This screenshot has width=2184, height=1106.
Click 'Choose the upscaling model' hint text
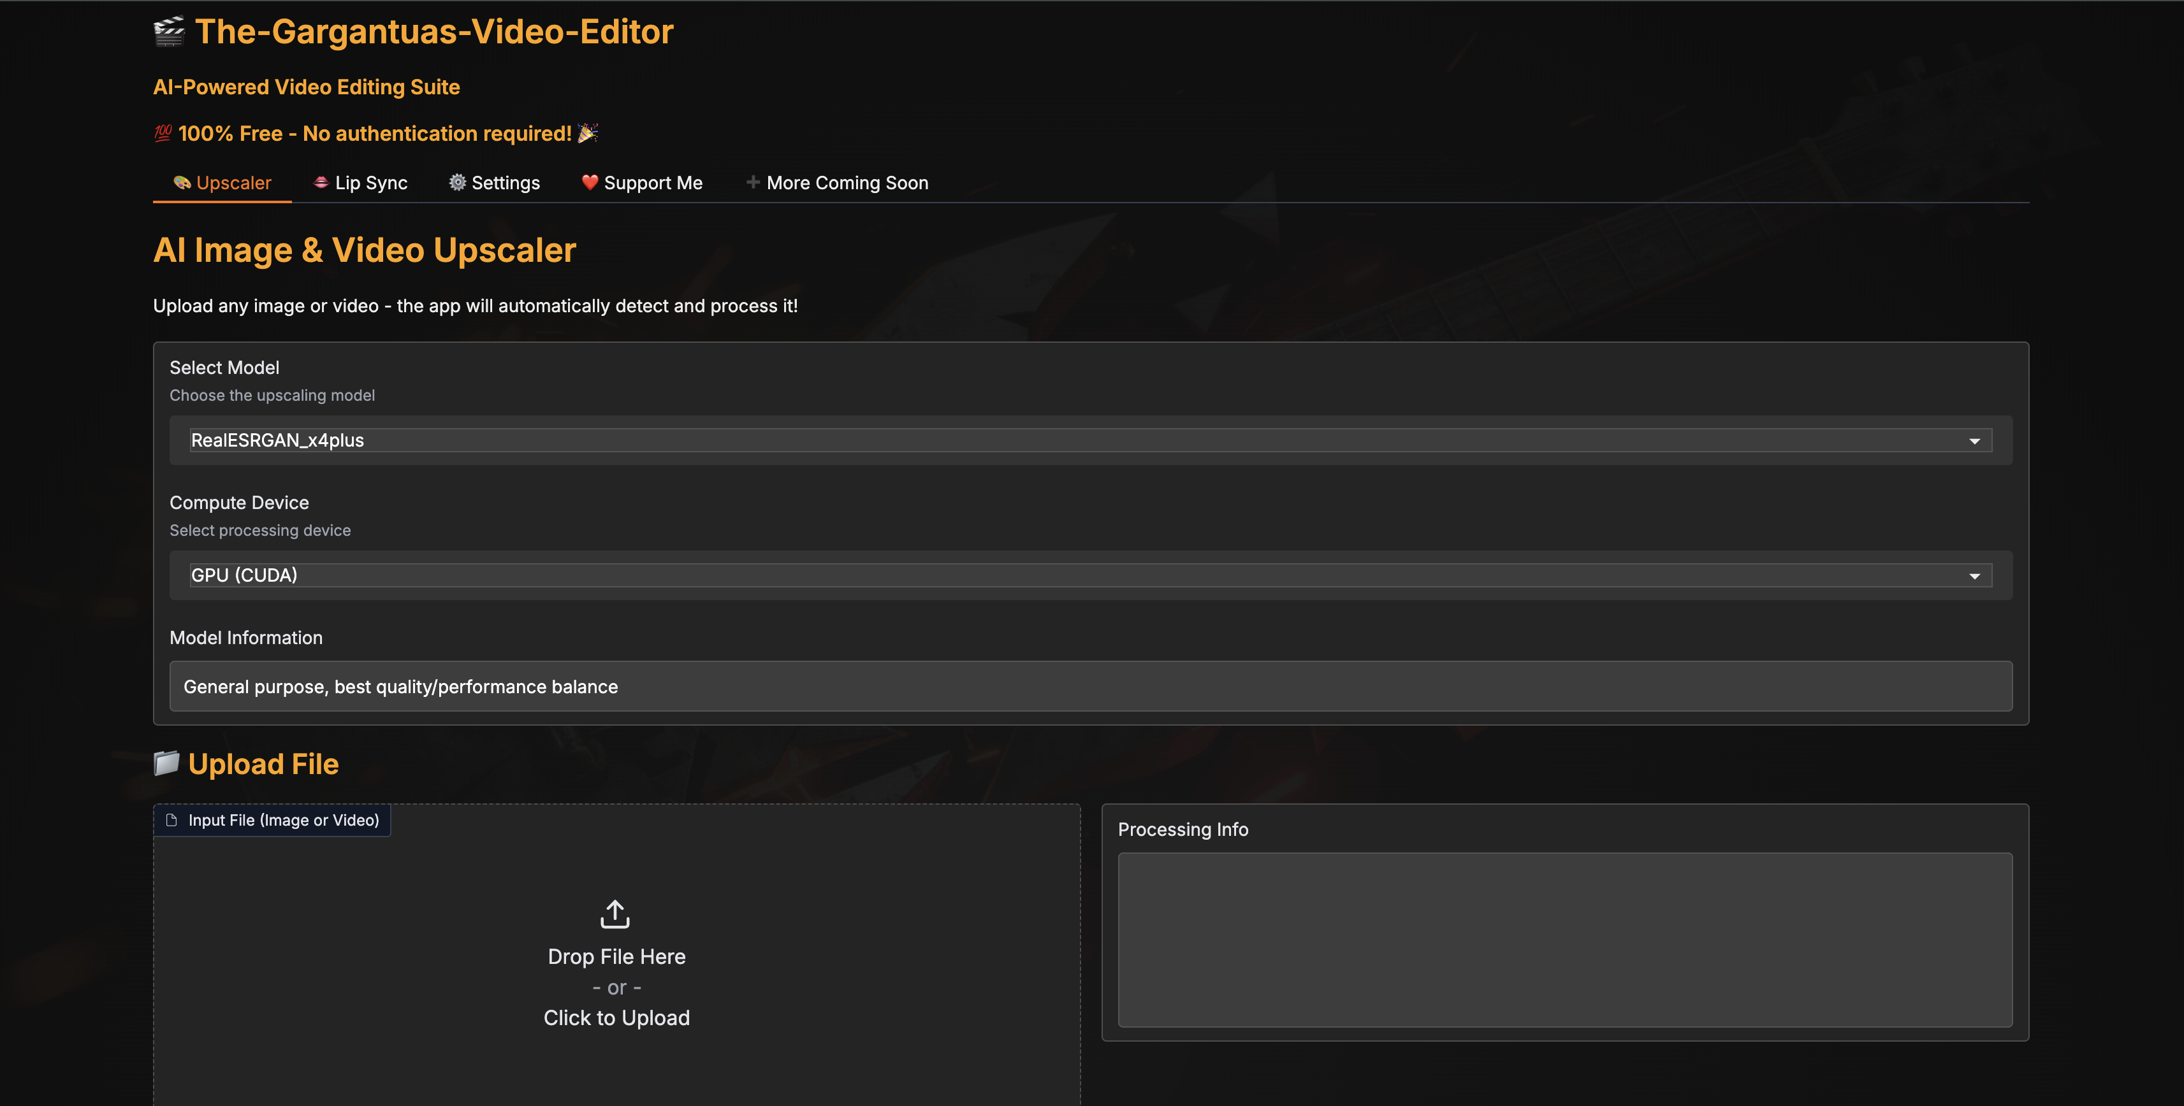(x=272, y=396)
